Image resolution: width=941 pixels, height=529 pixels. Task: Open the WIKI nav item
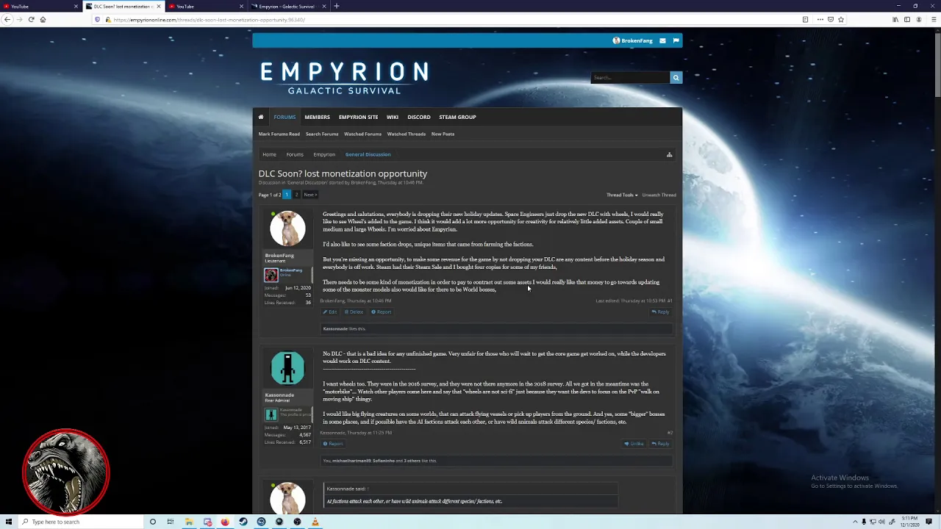pyautogui.click(x=393, y=117)
